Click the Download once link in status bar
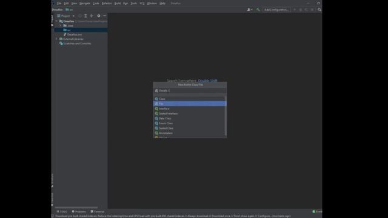388x218 pixels. coord(221,216)
